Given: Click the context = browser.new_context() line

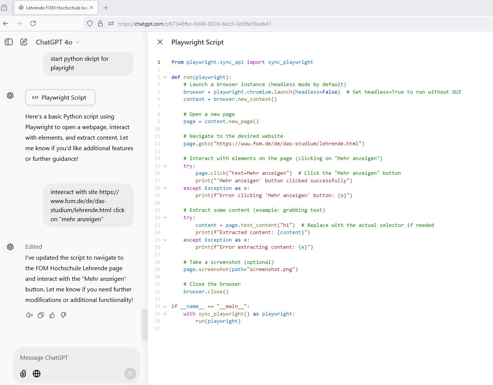Looking at the screenshot, I should tap(230, 99).
